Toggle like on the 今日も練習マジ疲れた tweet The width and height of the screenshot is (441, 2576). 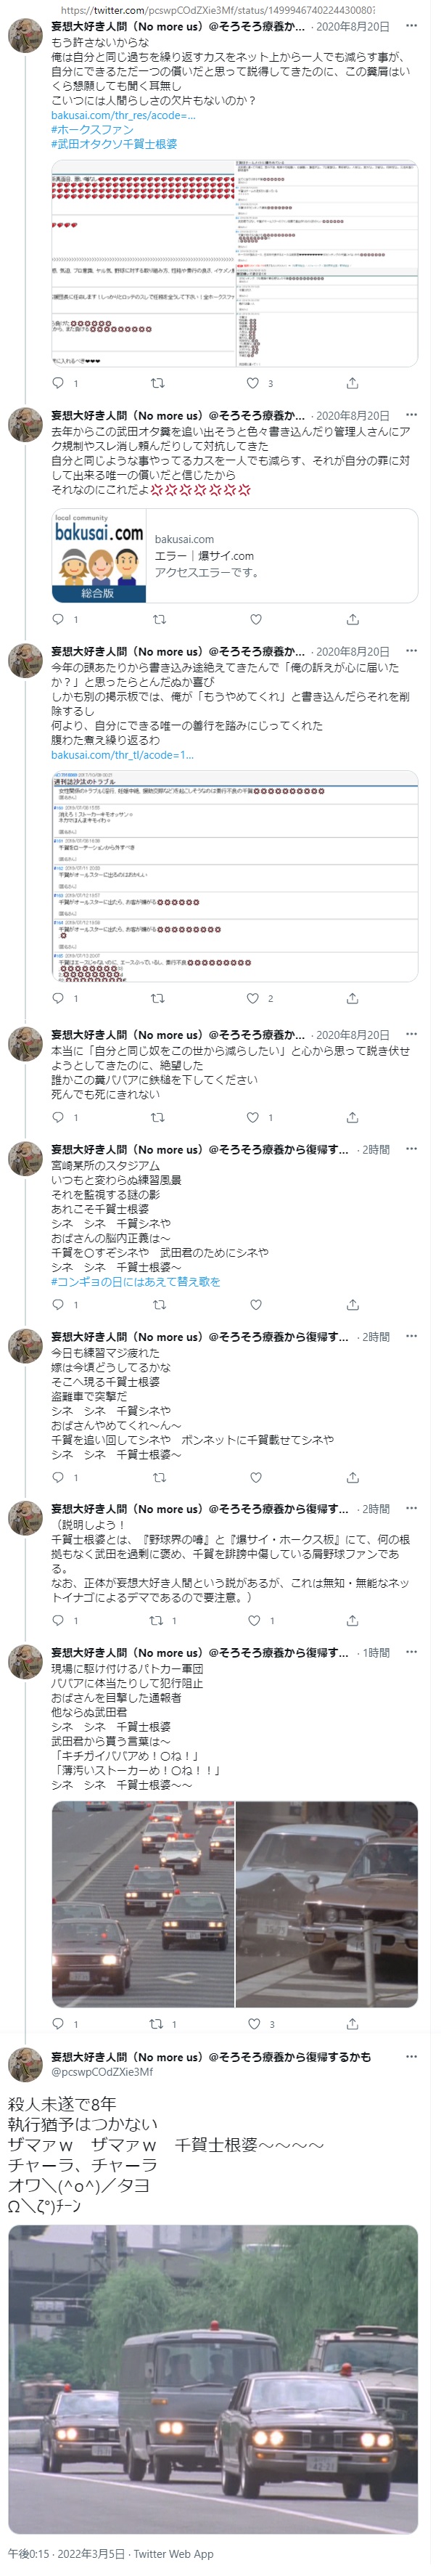(x=255, y=1477)
